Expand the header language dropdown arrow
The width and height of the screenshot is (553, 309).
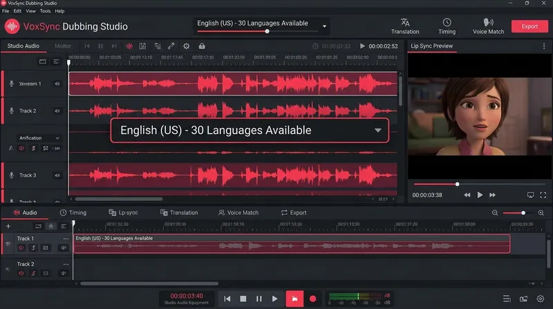coord(324,26)
